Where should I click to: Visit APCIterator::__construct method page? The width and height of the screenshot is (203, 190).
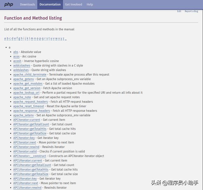point(29,156)
